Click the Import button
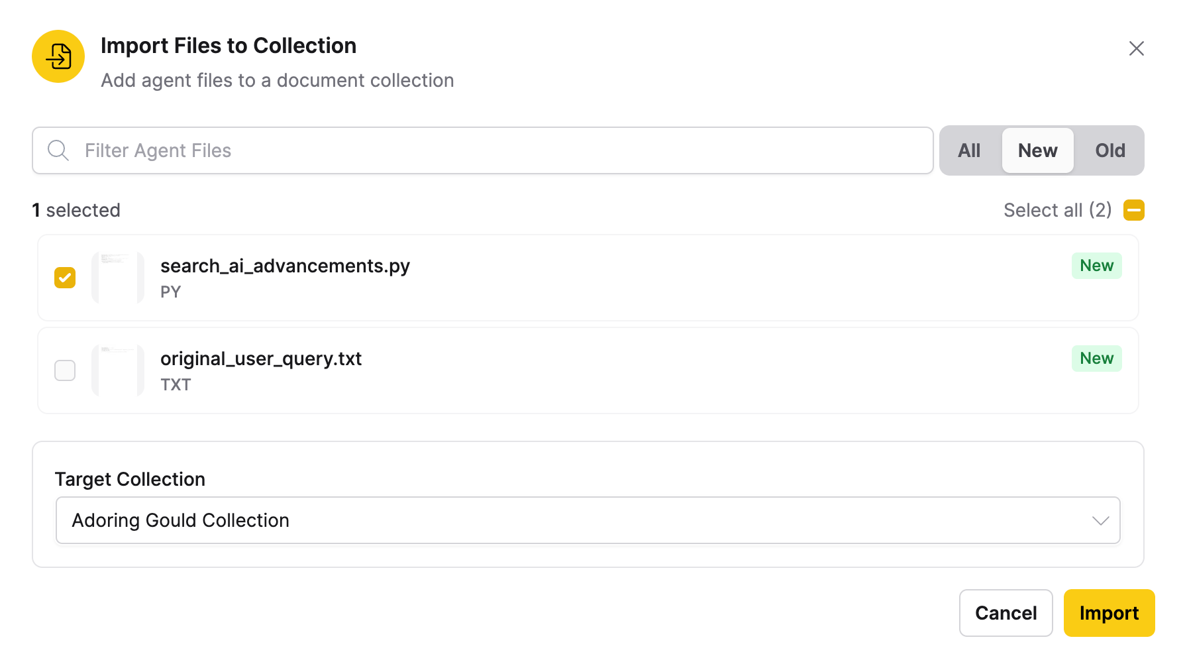1187x668 pixels. coord(1109,613)
